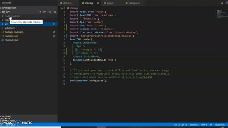Click the Ln 12, Col 12 status item
This screenshot has height=128, width=228.
click(x=181, y=125)
